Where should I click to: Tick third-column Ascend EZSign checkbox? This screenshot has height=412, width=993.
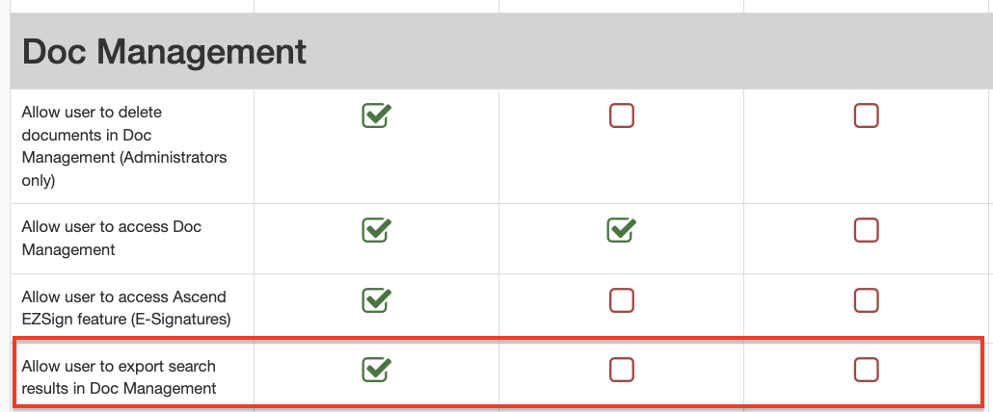tap(867, 300)
